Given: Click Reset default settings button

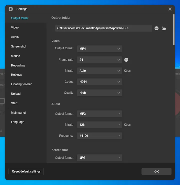Looking at the screenshot, I should (x=26, y=171).
